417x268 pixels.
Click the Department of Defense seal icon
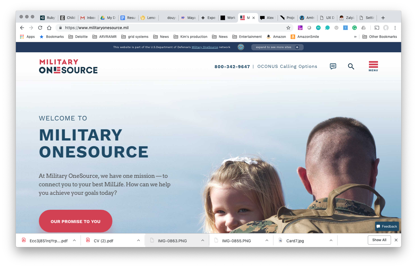tap(241, 47)
